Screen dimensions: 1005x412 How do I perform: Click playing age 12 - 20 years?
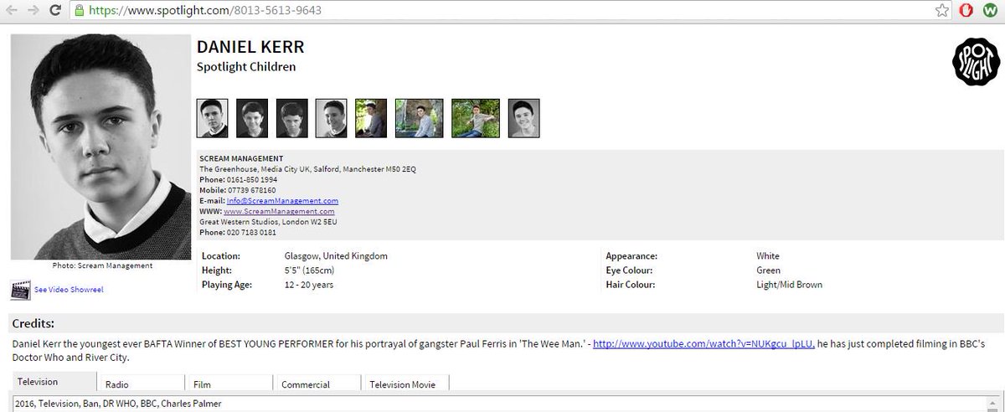pos(309,285)
